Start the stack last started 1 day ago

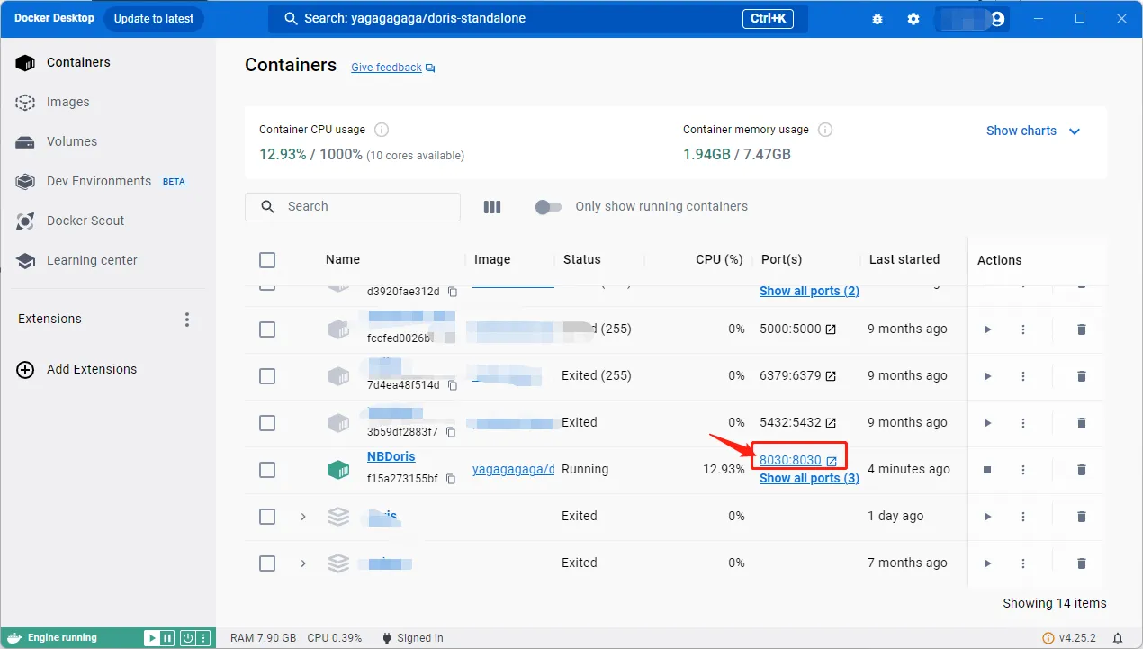click(x=987, y=517)
